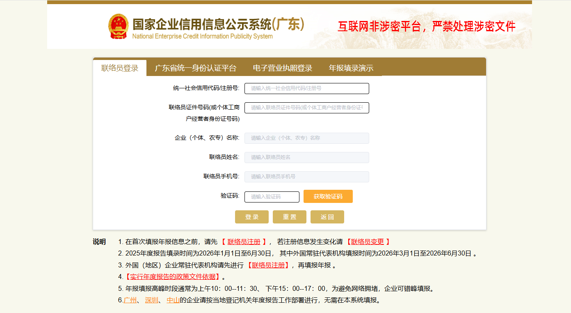Click the 验证码 label
571x313 pixels.
click(230, 196)
